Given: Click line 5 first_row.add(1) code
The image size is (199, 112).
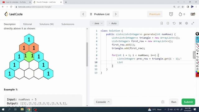Looking at the screenshot, I should coord(123,45).
